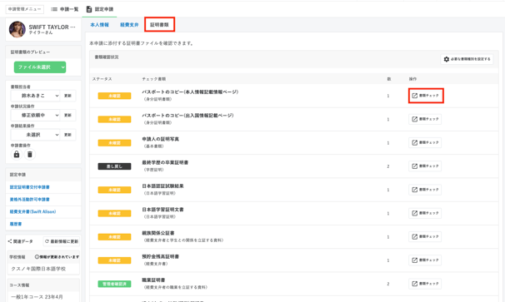This screenshot has height=302, width=505.
Task: Open document check for 職業証明書 row
Action: [425, 284]
